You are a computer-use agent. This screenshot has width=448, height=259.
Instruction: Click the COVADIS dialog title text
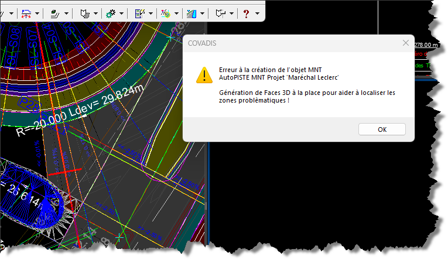pyautogui.click(x=202, y=43)
